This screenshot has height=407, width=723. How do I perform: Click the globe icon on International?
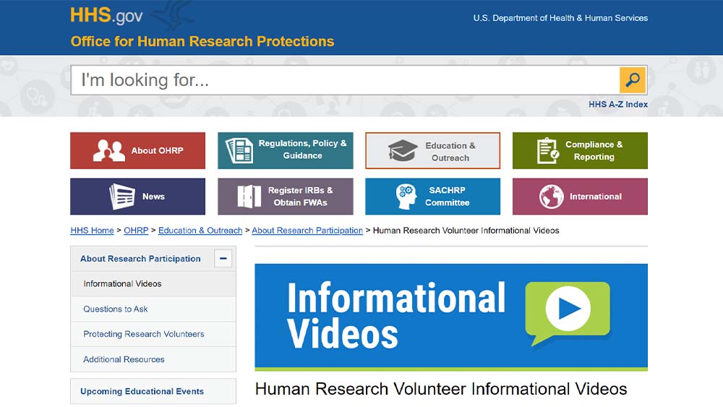pos(552,197)
